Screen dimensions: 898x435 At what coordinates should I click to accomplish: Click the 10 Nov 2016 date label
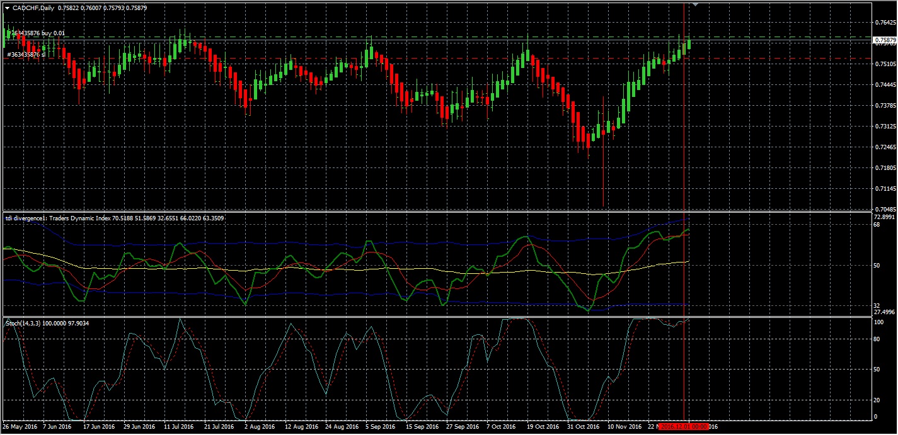point(624,427)
